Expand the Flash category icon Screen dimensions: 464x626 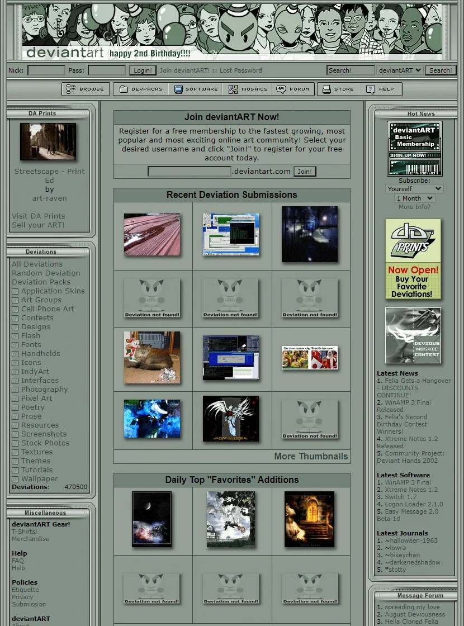tap(15, 336)
